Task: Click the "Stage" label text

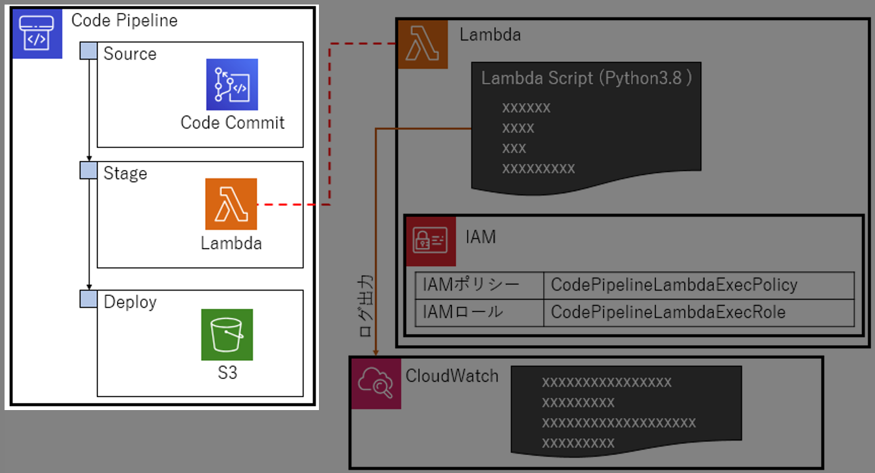Action: 125,173
